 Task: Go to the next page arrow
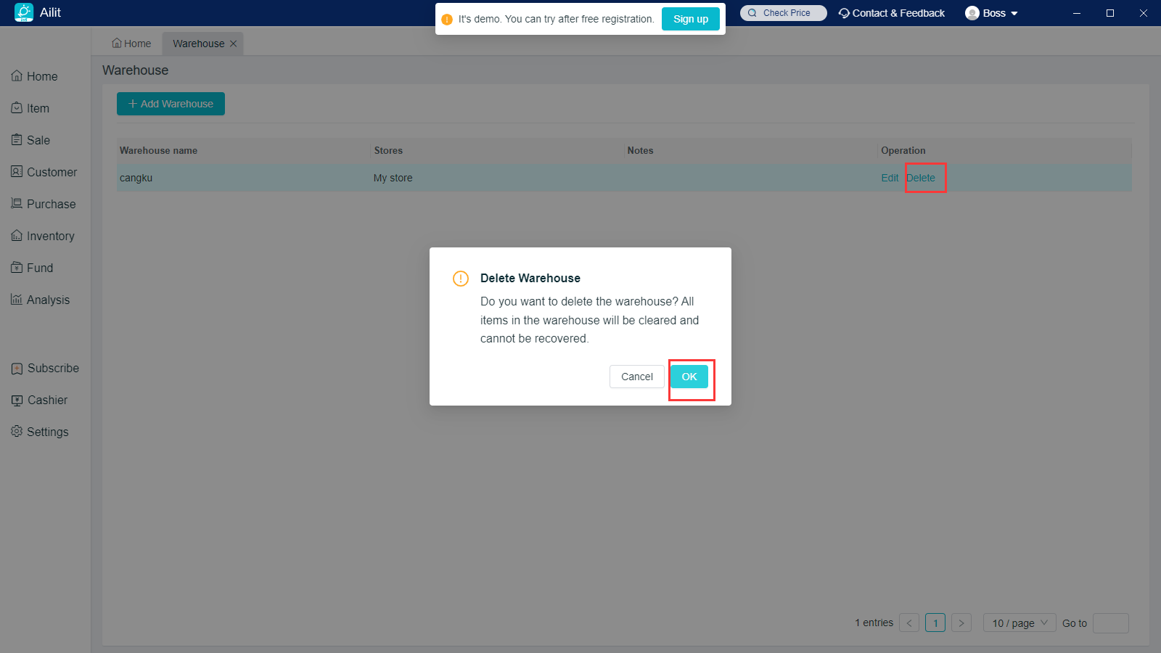[x=961, y=623]
